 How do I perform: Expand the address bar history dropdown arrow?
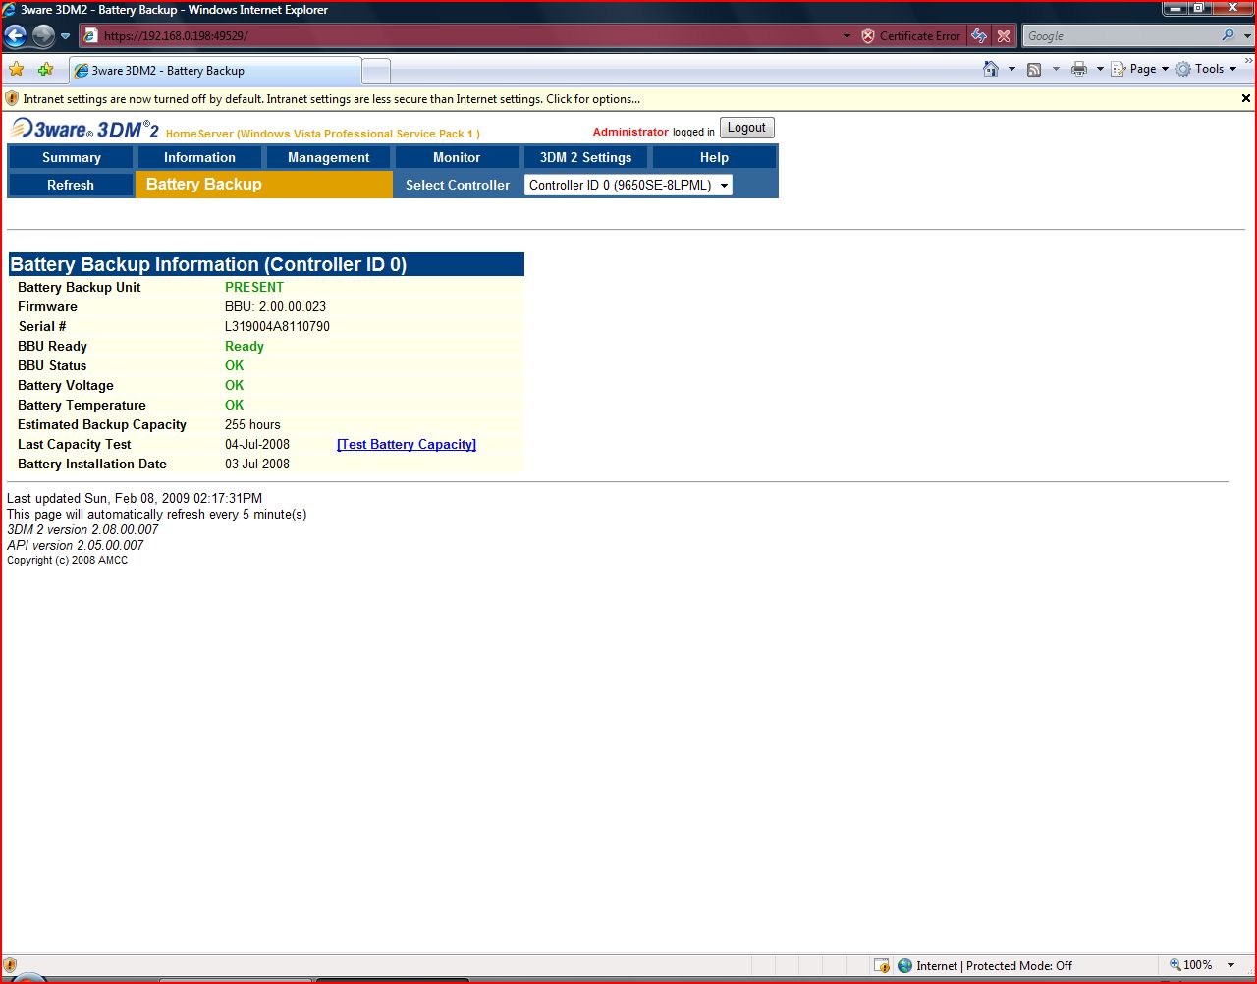coord(847,36)
